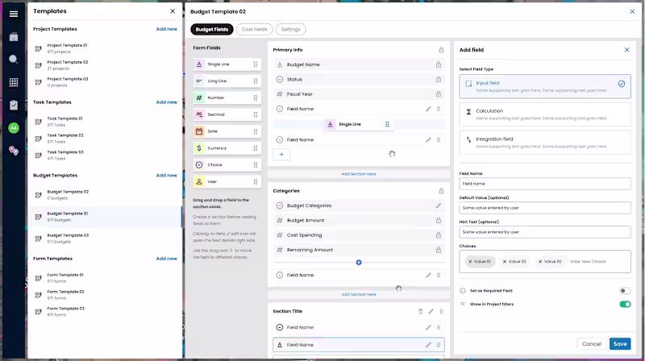Screen dimensions: 645x361
Task: Click the Default Value input box
Action: click(545, 208)
